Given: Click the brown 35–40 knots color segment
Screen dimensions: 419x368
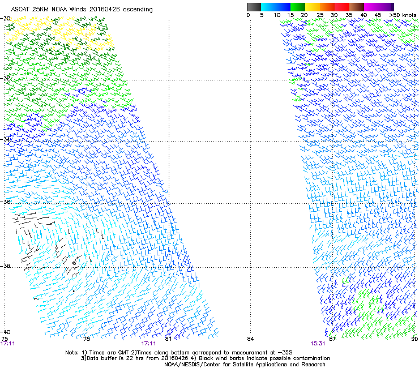Looking at the screenshot, I should click(357, 7).
